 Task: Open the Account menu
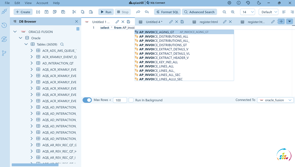click(42, 3)
